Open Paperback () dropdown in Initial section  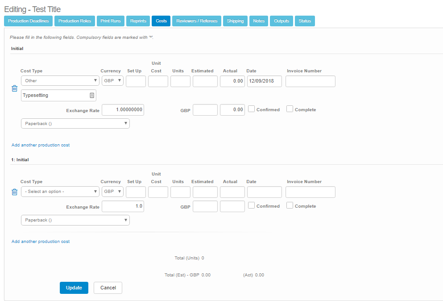pyautogui.click(x=75, y=124)
